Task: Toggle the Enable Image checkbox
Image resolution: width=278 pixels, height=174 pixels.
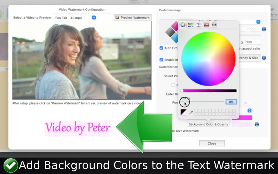Action: (x=161, y=60)
